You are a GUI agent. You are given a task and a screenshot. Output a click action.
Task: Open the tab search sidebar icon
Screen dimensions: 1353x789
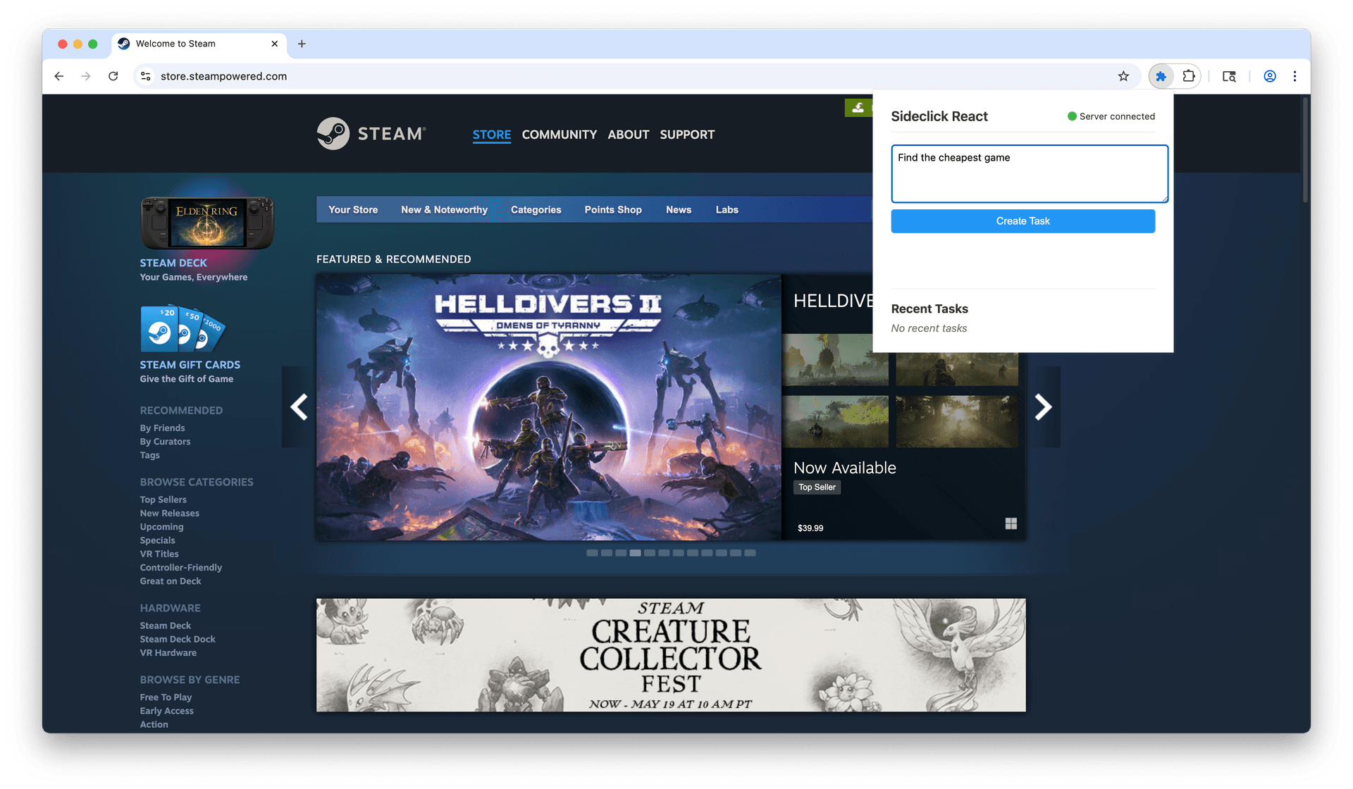[1229, 76]
